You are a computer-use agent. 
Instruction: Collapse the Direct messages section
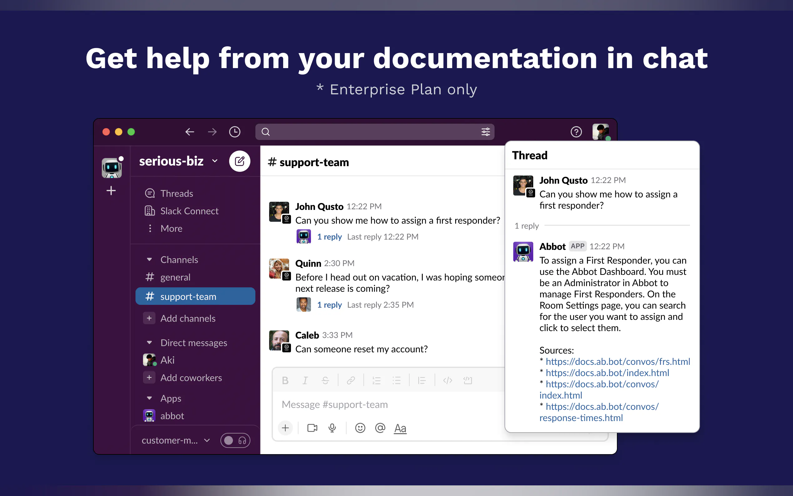click(x=150, y=342)
